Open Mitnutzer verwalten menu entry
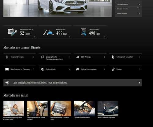The image size is (153, 127). 128,9
